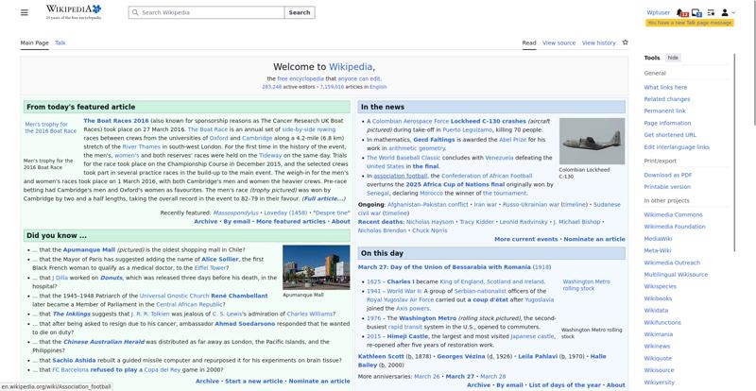Screen dimensions: 756x391
Task: Switch to the Talk tab
Action: (60, 42)
